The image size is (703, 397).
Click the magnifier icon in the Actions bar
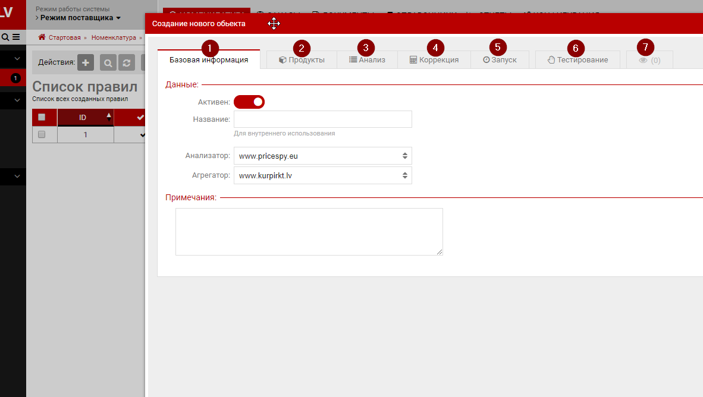pos(108,62)
